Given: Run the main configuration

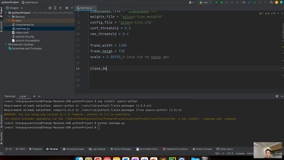Looking at the screenshot, I should (x=217, y=2).
